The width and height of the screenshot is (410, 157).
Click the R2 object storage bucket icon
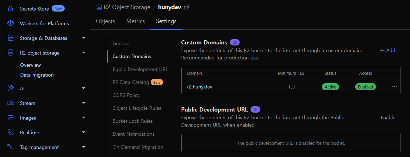tap(11, 53)
